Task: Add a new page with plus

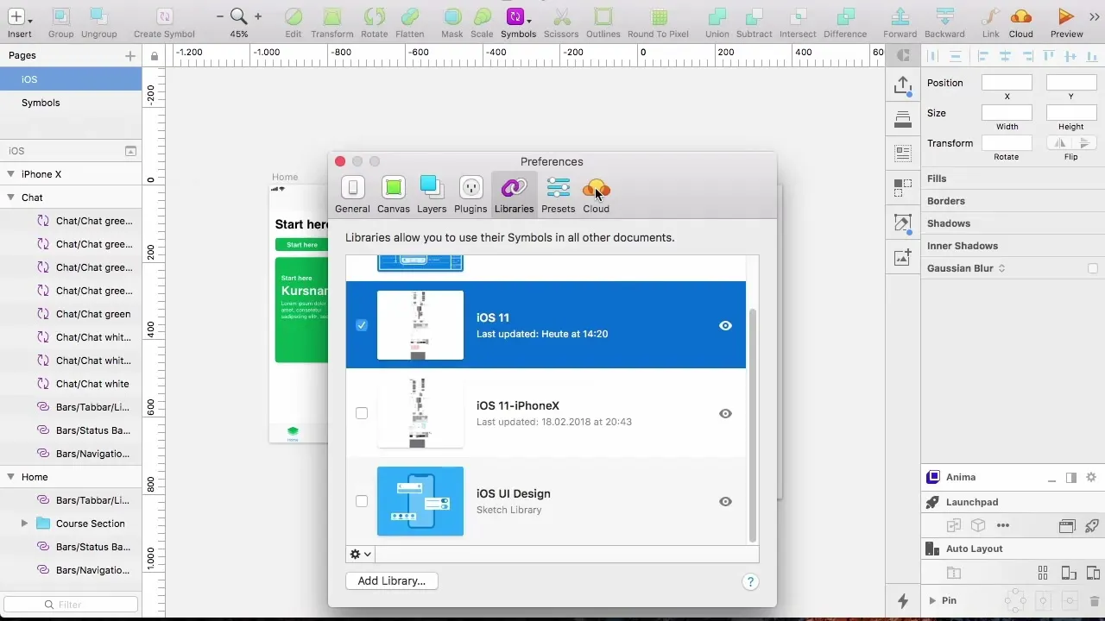Action: tap(130, 56)
